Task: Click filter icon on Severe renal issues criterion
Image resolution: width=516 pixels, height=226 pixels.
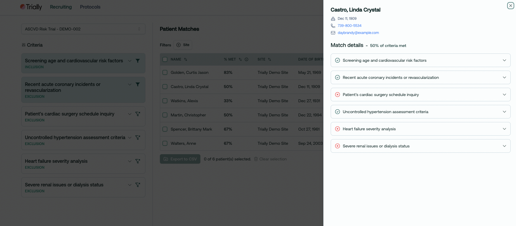Action: tap(138, 185)
